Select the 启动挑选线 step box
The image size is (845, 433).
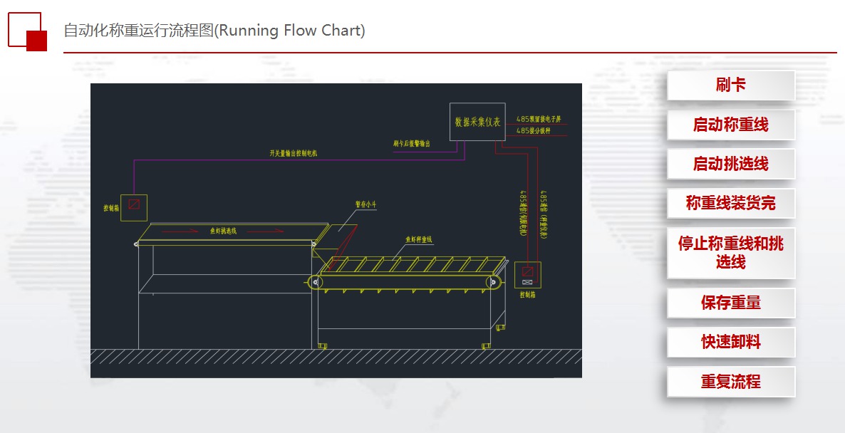pyautogui.click(x=731, y=164)
